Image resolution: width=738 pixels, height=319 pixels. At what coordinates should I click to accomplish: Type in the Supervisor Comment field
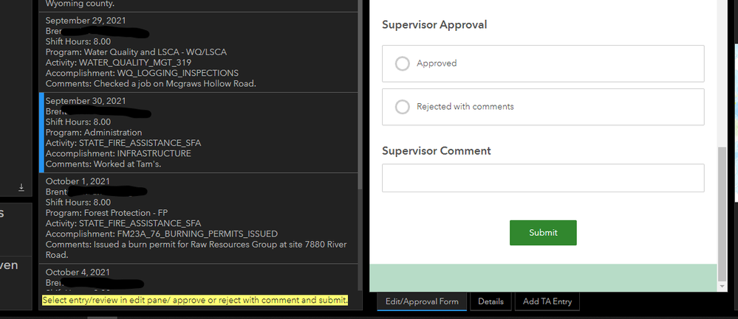(x=543, y=178)
